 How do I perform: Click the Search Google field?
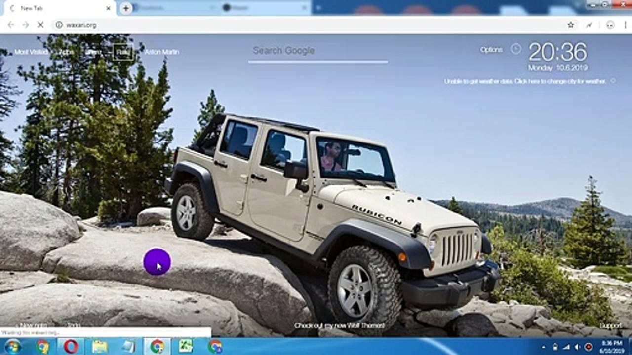point(318,51)
